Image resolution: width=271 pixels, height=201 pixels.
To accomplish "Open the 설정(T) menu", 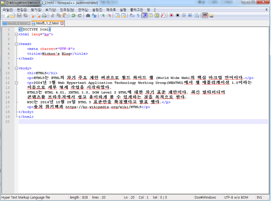I will [97, 10].
